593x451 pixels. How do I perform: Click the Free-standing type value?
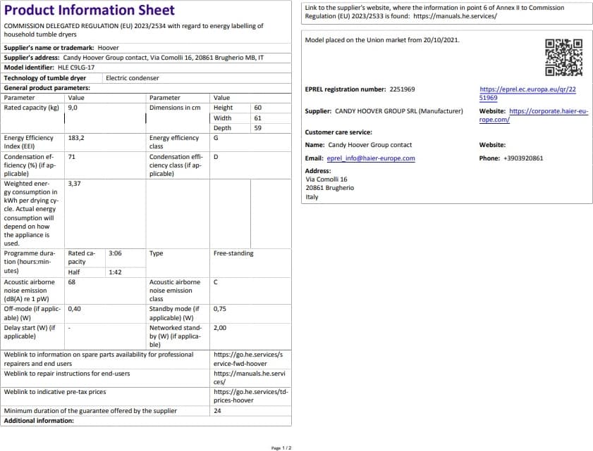(233, 253)
